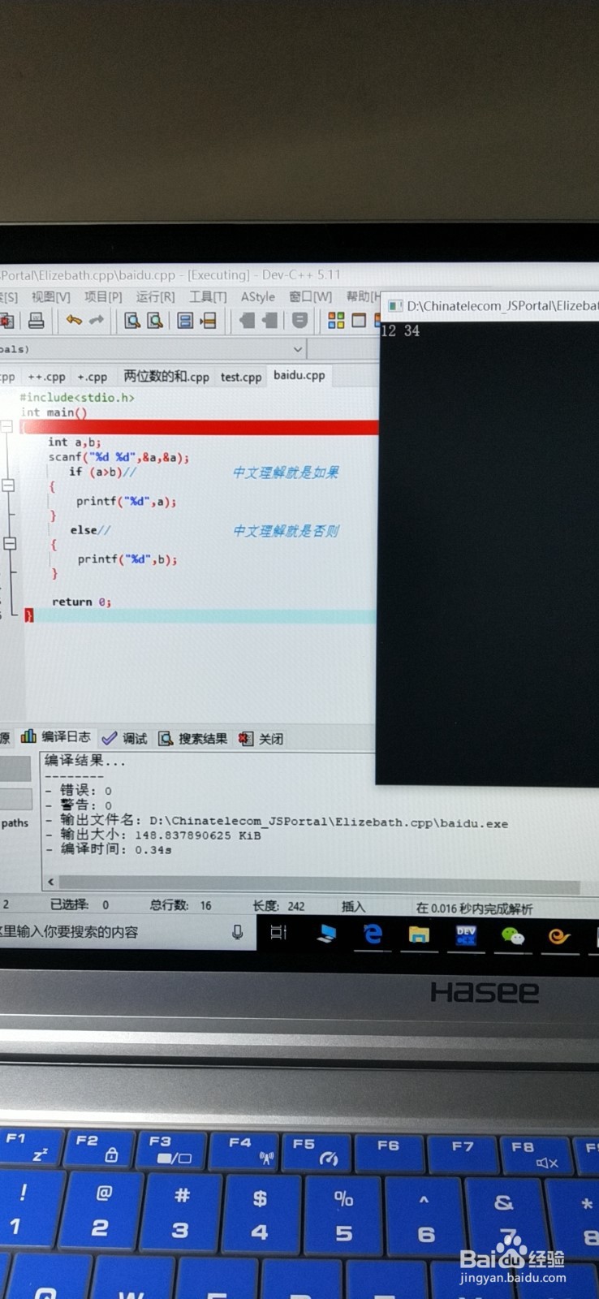Click the red marker in the last-line gutter
The width and height of the screenshot is (599, 1299).
(x=29, y=616)
